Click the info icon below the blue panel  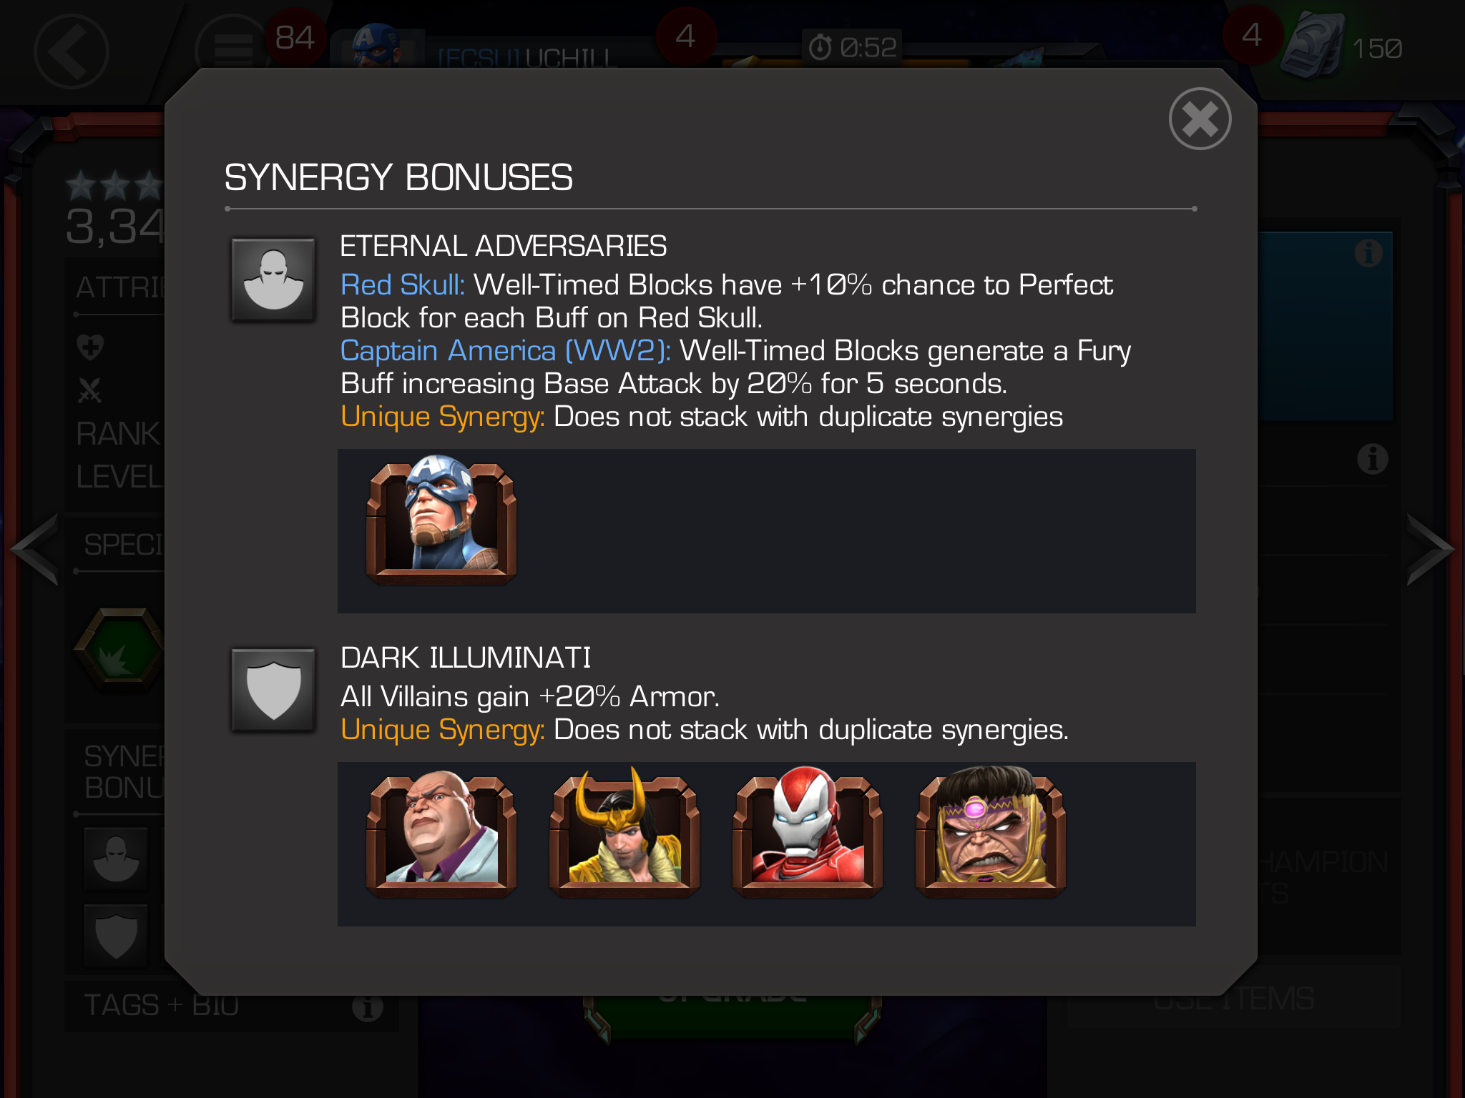1373,459
